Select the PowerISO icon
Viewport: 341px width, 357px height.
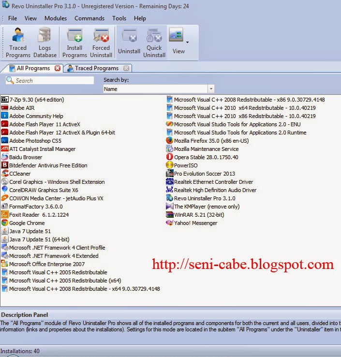169,165
